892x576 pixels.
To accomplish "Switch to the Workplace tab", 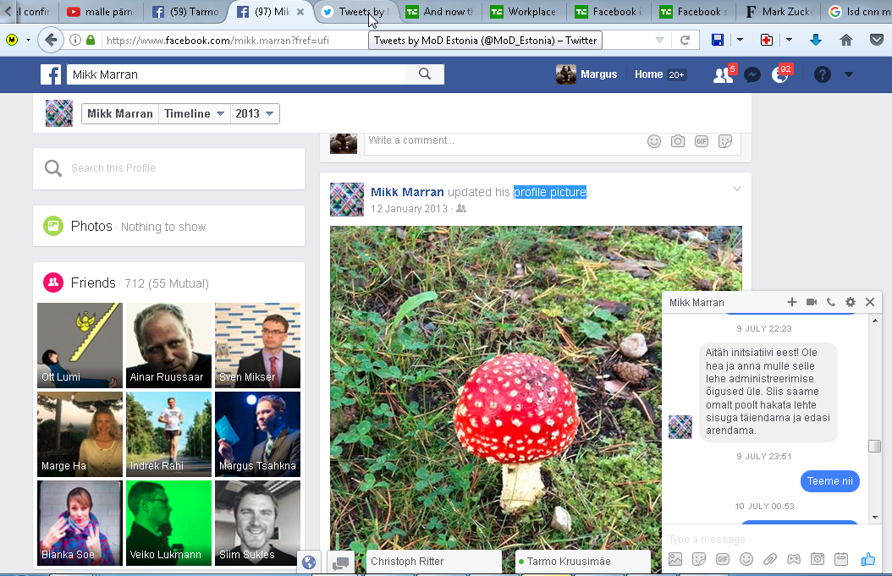I will tap(523, 11).
